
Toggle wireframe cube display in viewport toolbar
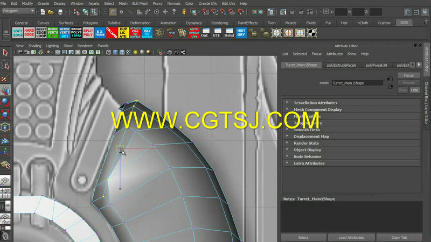pos(109,52)
